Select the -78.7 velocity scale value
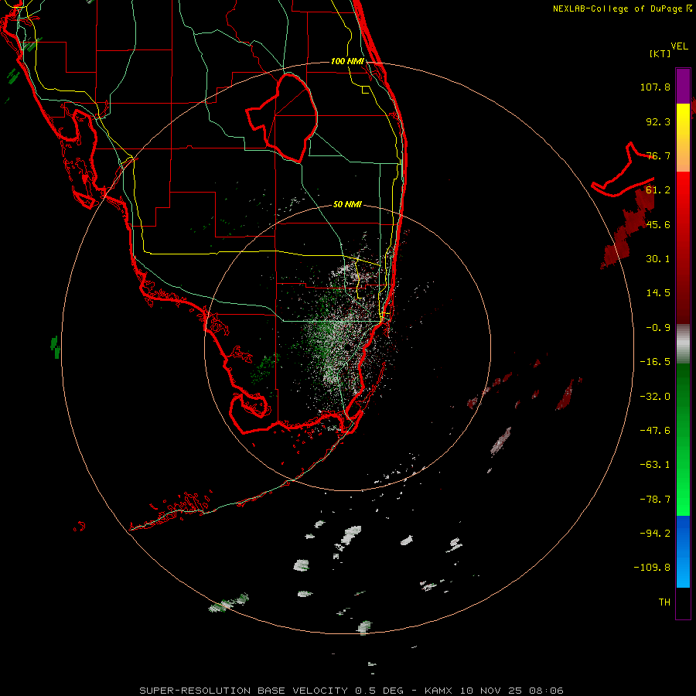The width and height of the screenshot is (696, 696). (x=655, y=500)
